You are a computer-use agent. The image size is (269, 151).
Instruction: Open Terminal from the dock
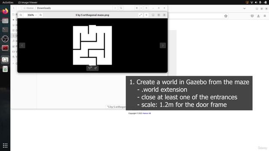pos(5,30)
